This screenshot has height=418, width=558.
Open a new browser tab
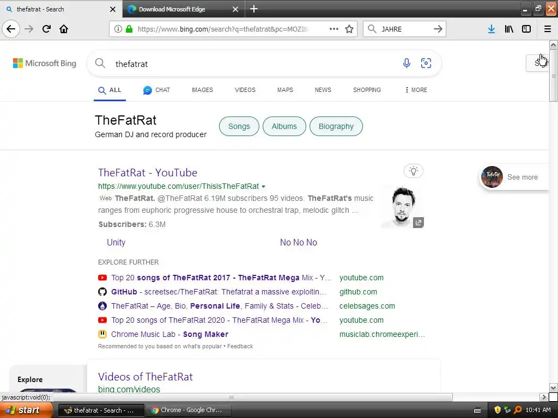(254, 9)
